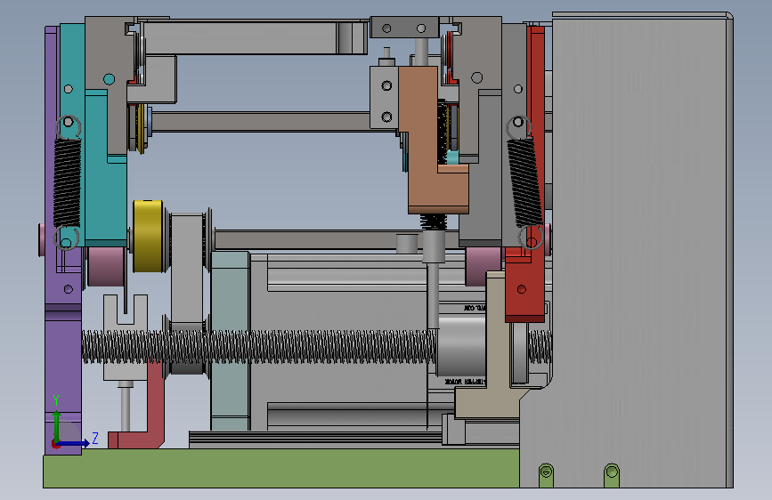Select the left slotted hole in the cover
The height and width of the screenshot is (500, 772).
click(546, 475)
